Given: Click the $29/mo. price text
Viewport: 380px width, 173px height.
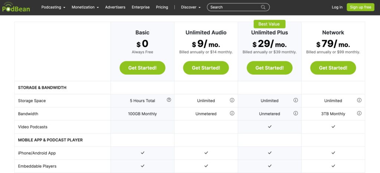Looking at the screenshot, I should pyautogui.click(x=269, y=44).
